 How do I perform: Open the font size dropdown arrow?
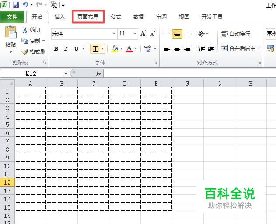(135, 34)
